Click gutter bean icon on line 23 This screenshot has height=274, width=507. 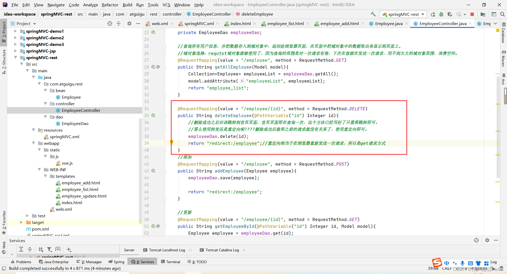tap(153, 32)
